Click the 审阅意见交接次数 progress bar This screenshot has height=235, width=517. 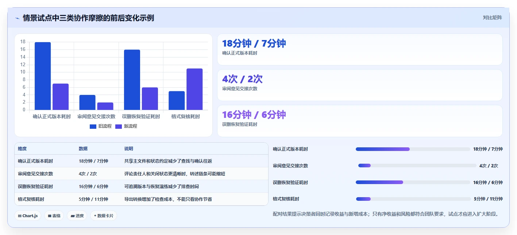tap(417, 166)
